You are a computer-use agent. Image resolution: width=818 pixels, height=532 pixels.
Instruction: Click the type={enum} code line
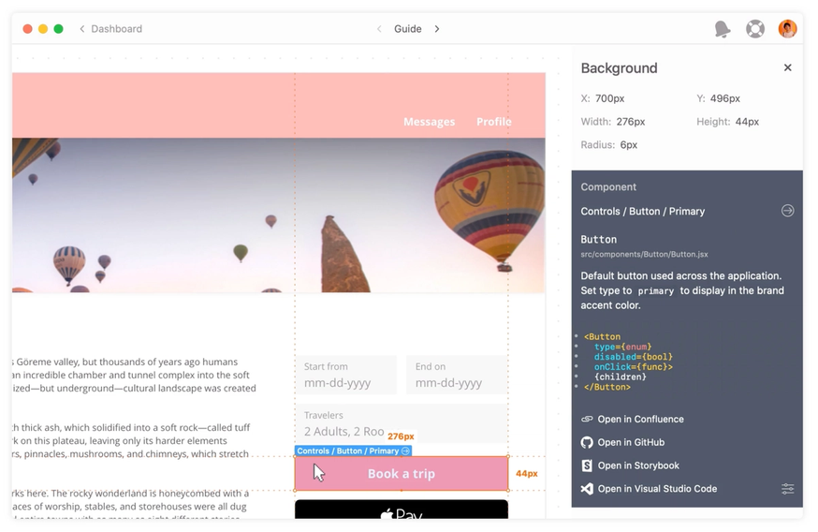623,347
